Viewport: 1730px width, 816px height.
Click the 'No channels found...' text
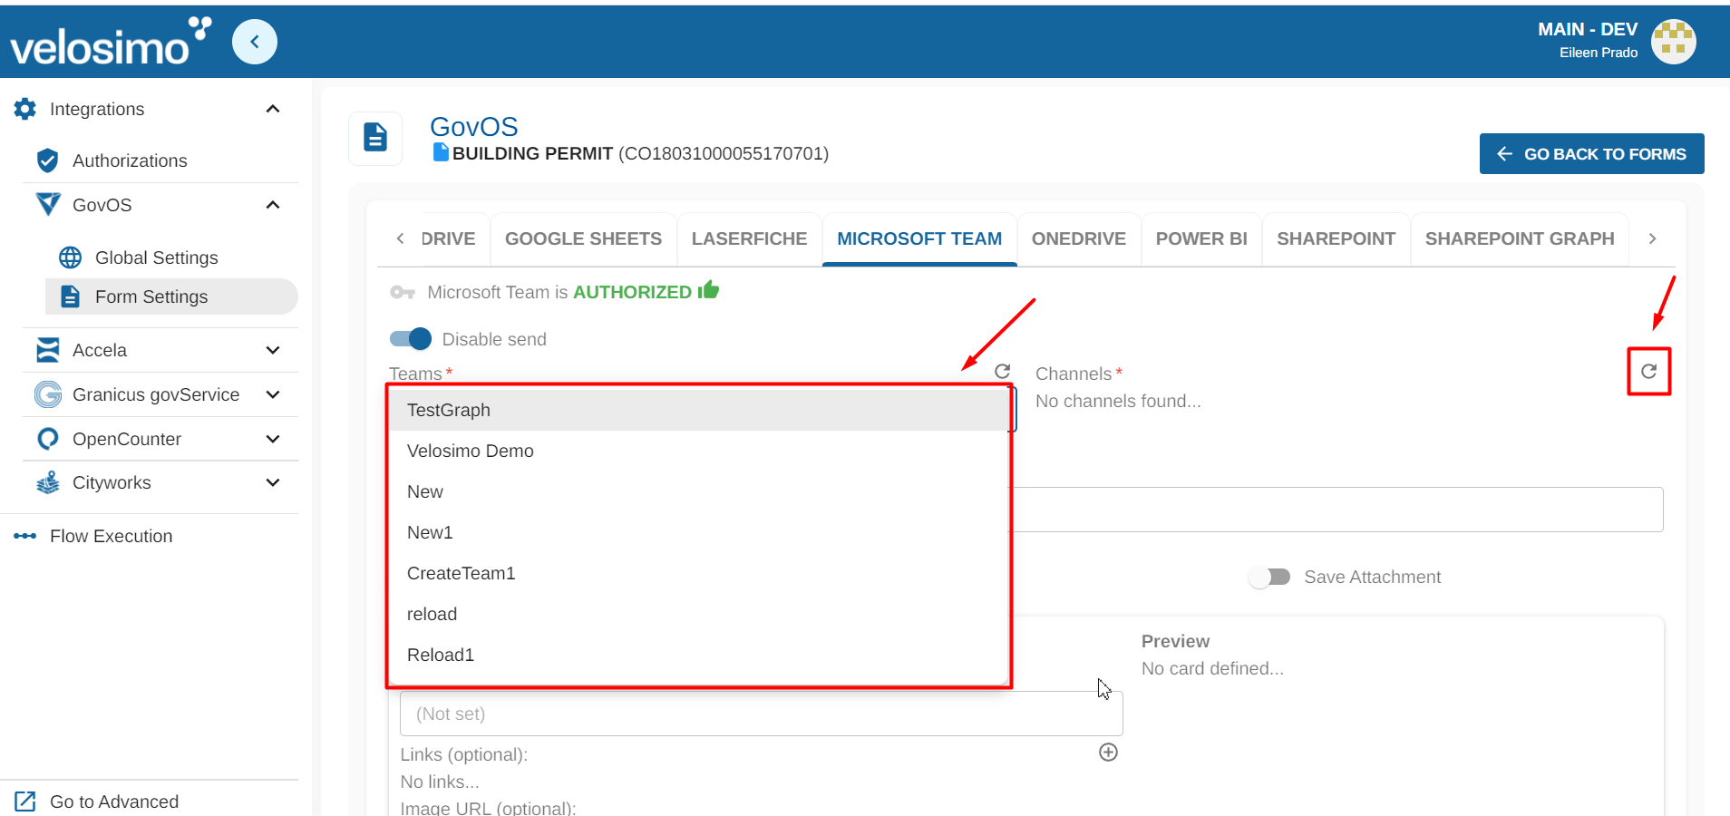(1118, 401)
